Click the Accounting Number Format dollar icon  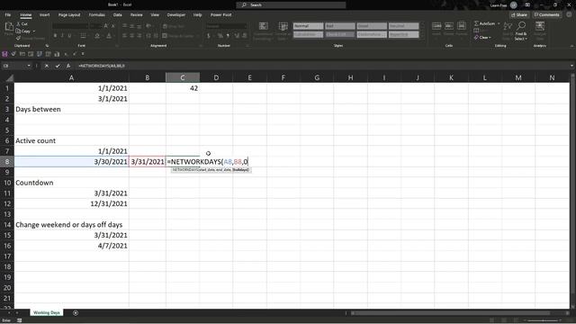click(x=209, y=36)
